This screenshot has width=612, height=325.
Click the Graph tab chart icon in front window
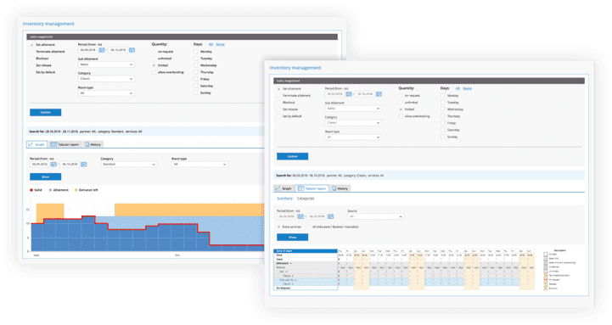point(278,188)
